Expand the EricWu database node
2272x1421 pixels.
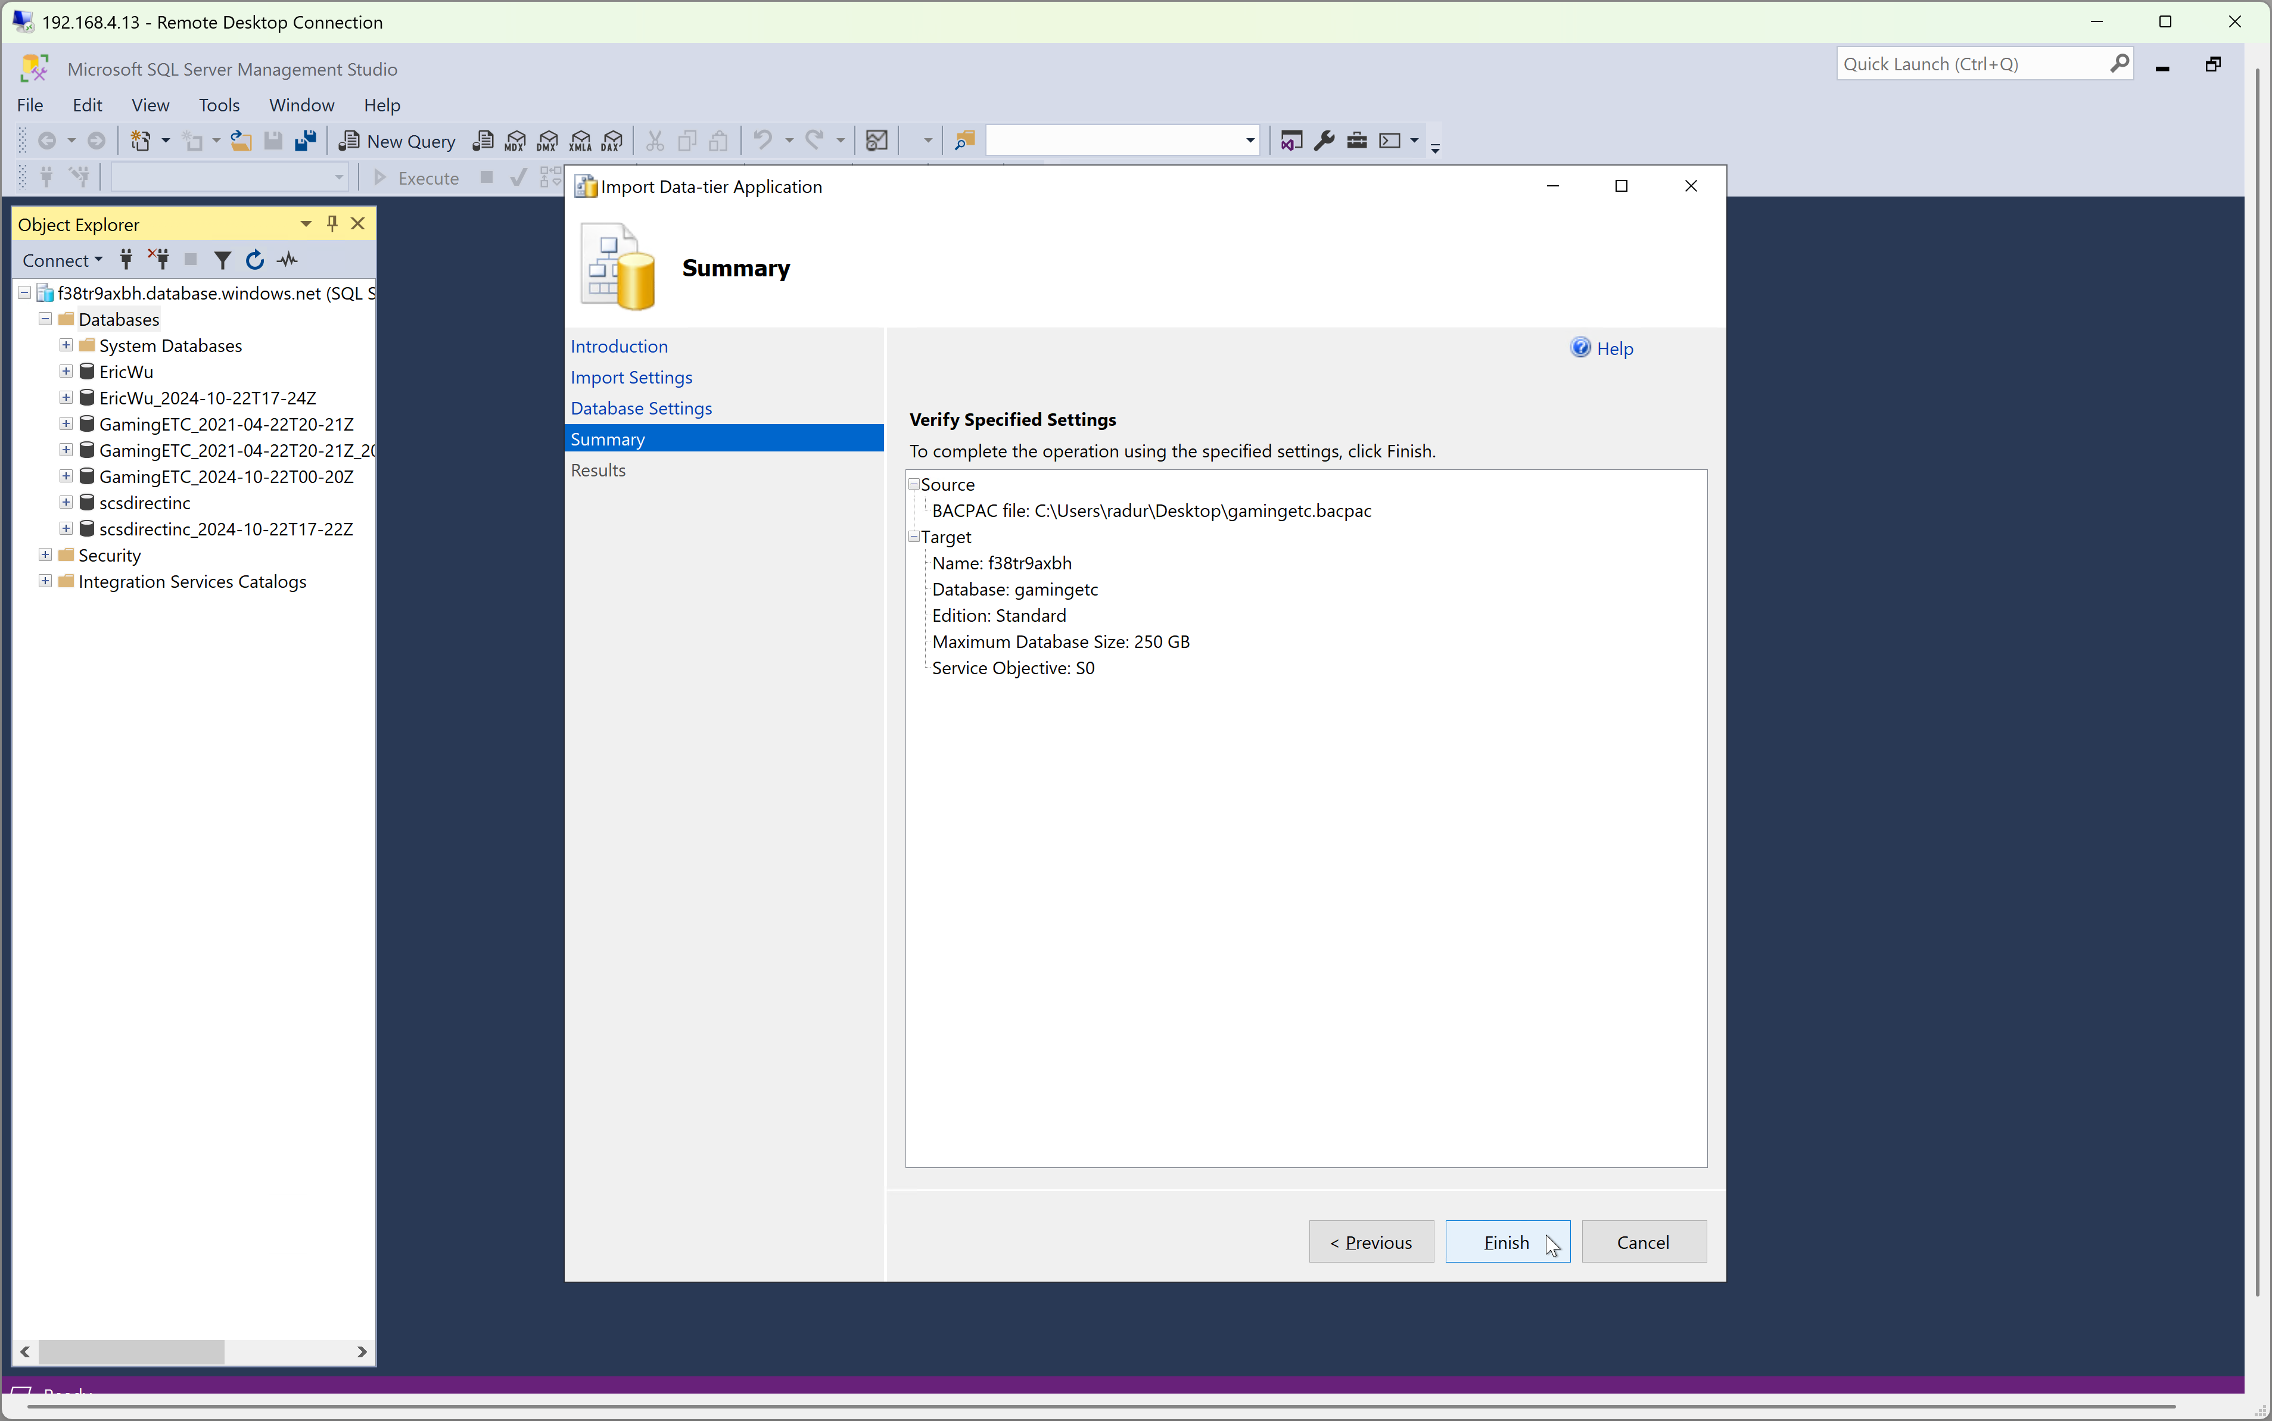(x=66, y=372)
